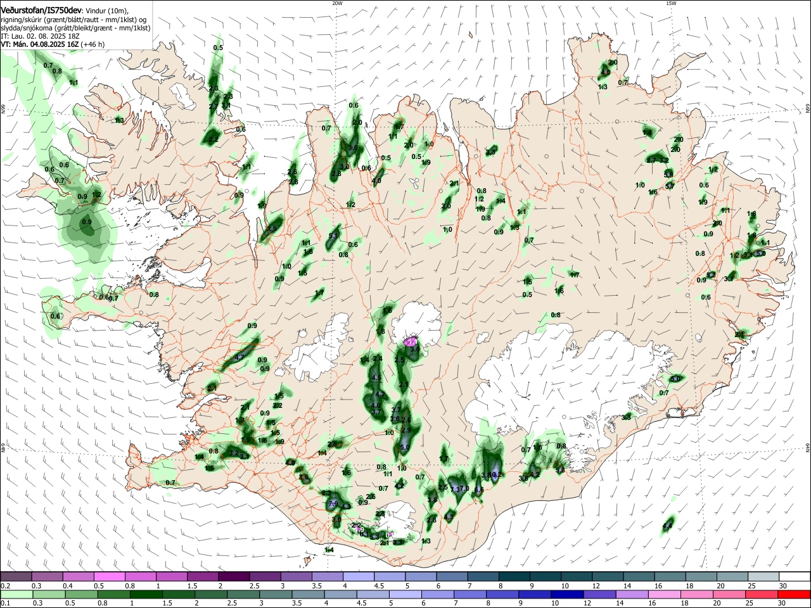Select the darkest purple 2–2.5 snow legend swatch

pyautogui.click(x=234, y=576)
